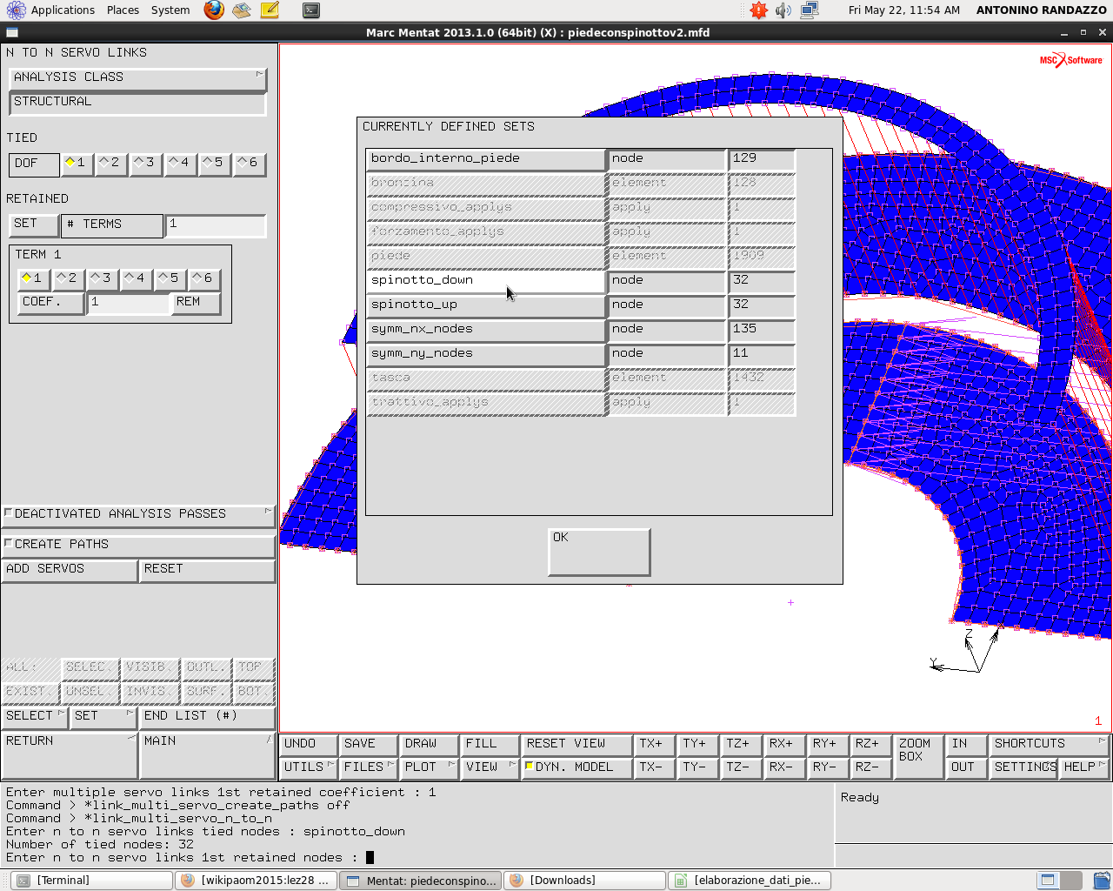Open the volume control icon

coord(783,10)
